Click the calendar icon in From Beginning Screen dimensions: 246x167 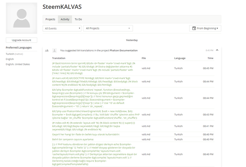(x=194, y=28)
